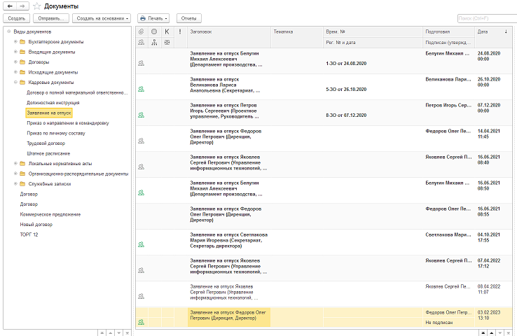Move up one row with bottom-right up arrow

pyautogui.click(x=492, y=332)
